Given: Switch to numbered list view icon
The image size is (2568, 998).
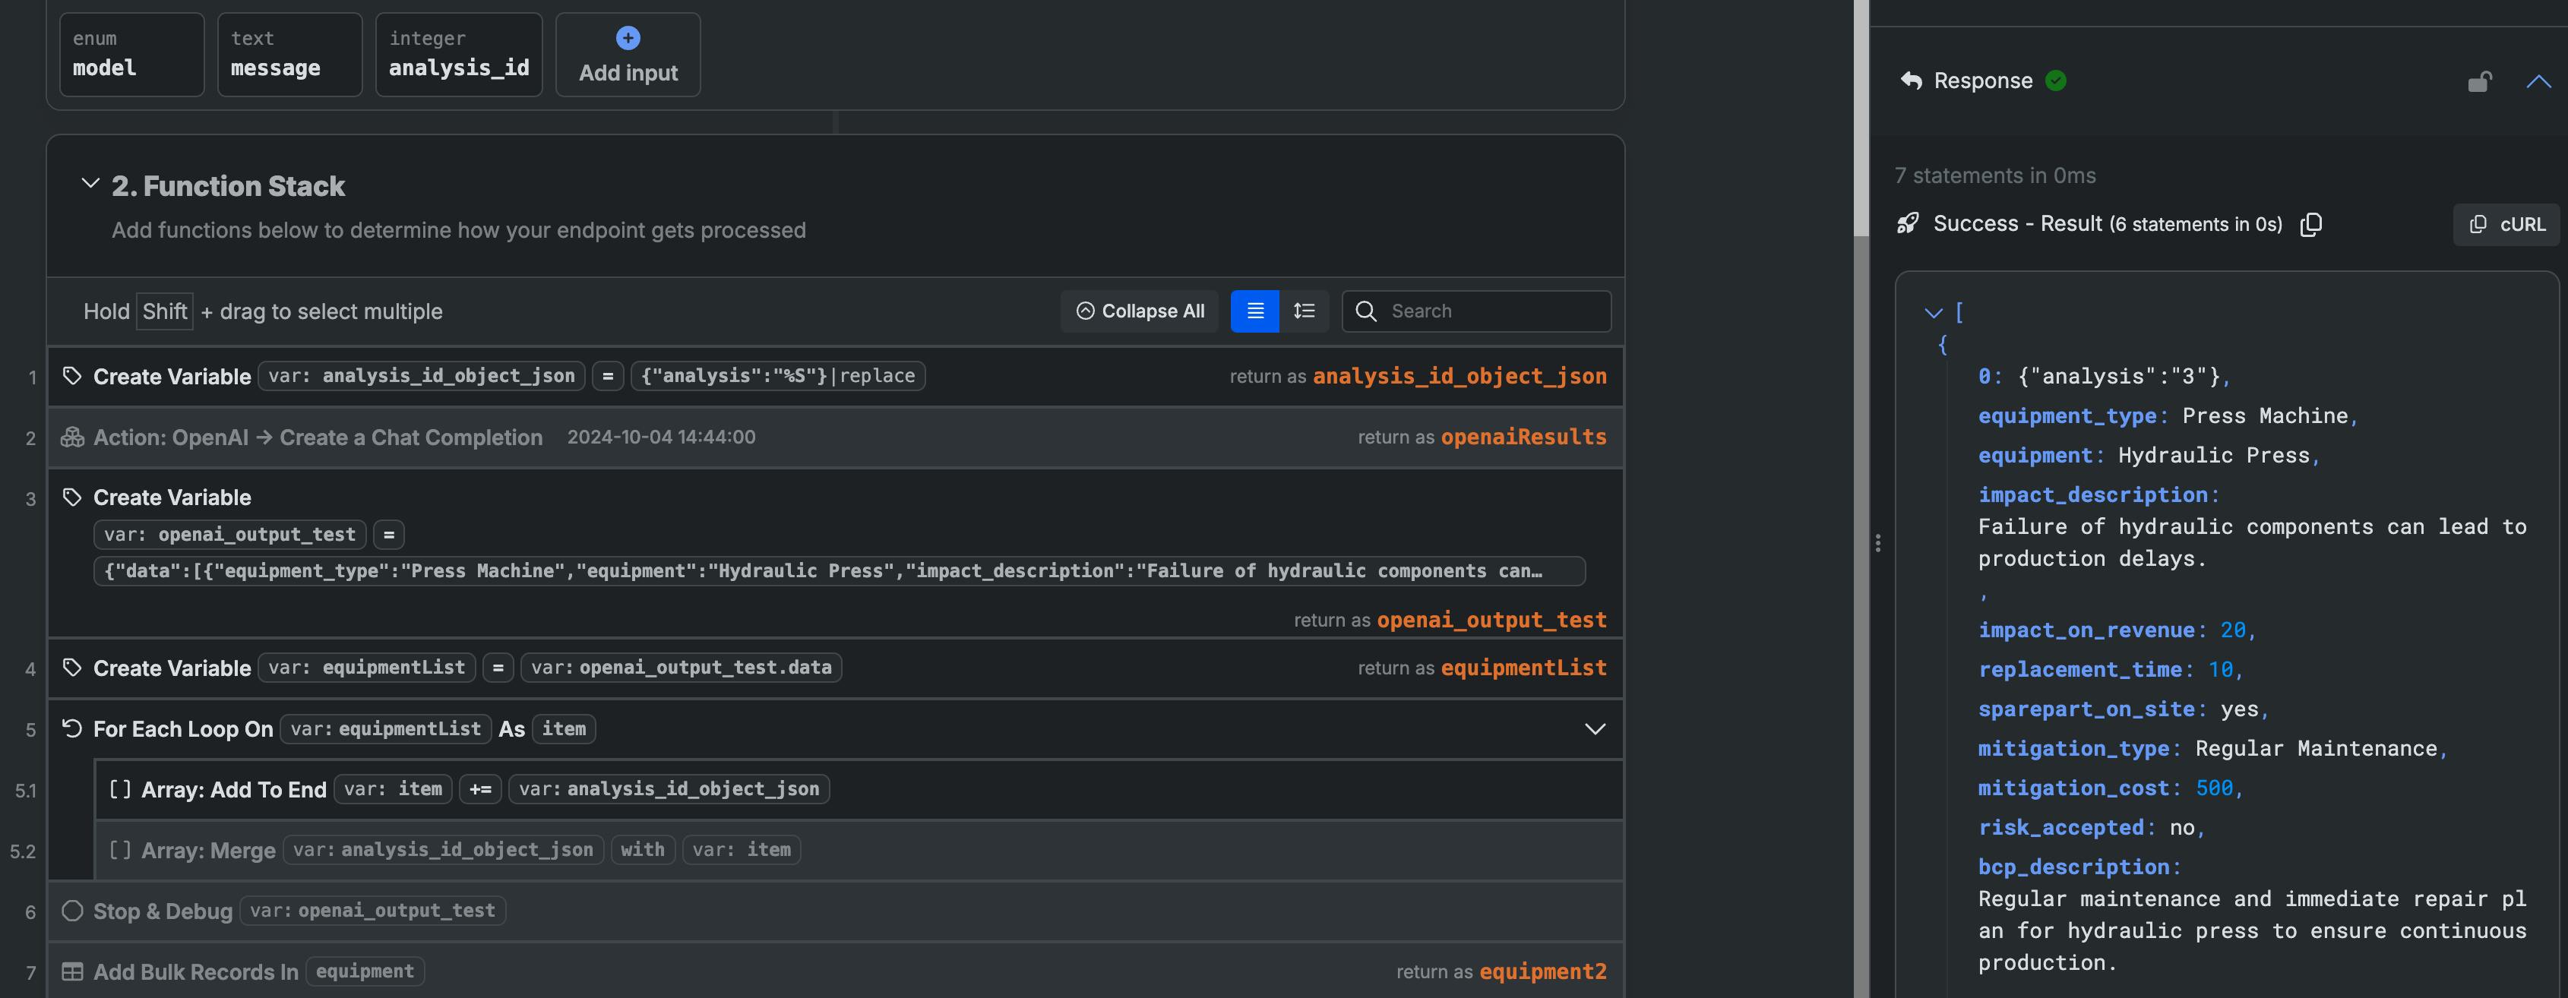Looking at the screenshot, I should pos(1304,311).
